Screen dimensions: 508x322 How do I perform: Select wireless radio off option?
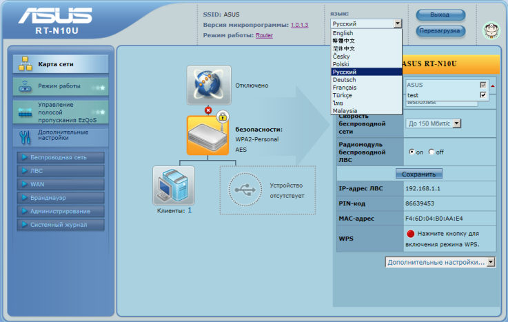click(431, 152)
